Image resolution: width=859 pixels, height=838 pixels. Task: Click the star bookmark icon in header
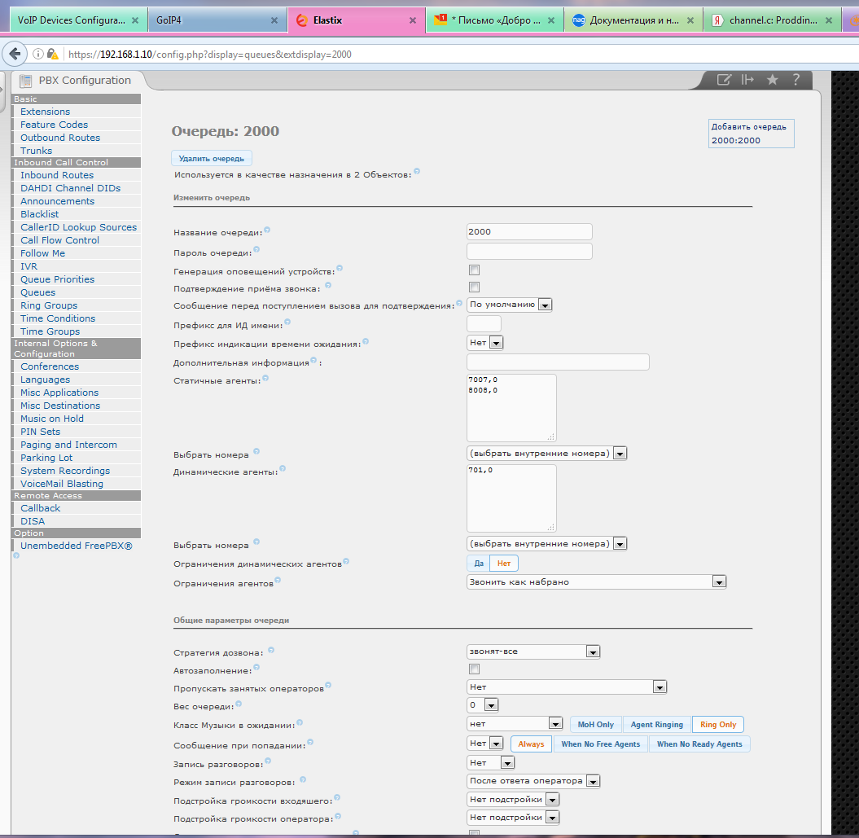[x=772, y=79]
